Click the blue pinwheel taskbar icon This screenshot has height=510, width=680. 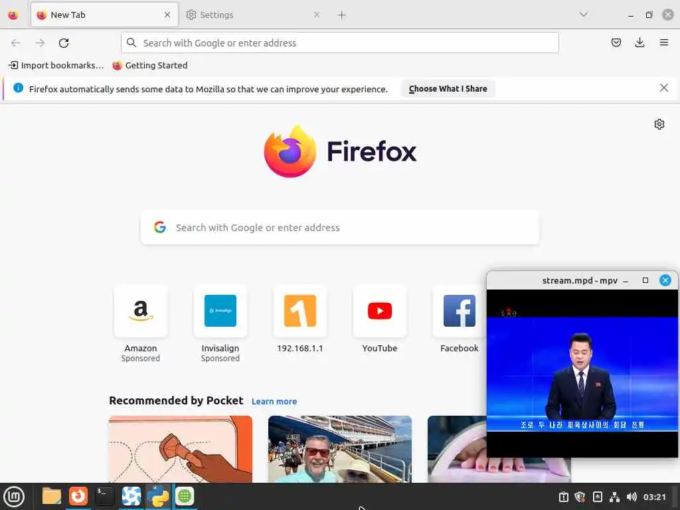(x=131, y=496)
